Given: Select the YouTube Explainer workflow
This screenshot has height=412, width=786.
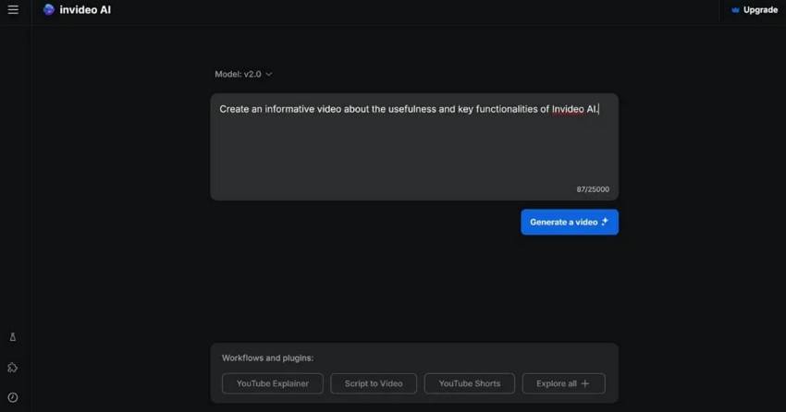Looking at the screenshot, I should [x=273, y=383].
